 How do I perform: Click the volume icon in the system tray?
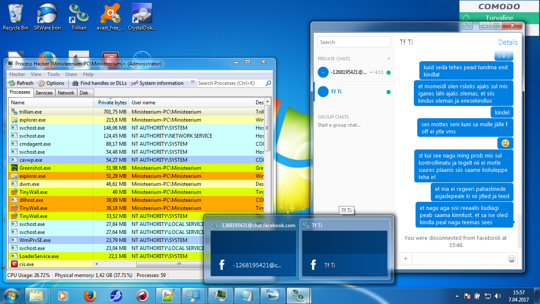point(497,296)
